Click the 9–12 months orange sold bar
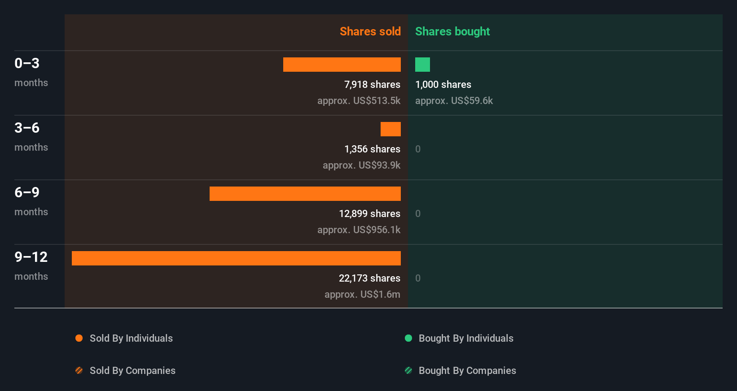The image size is (737, 391). coord(236,258)
